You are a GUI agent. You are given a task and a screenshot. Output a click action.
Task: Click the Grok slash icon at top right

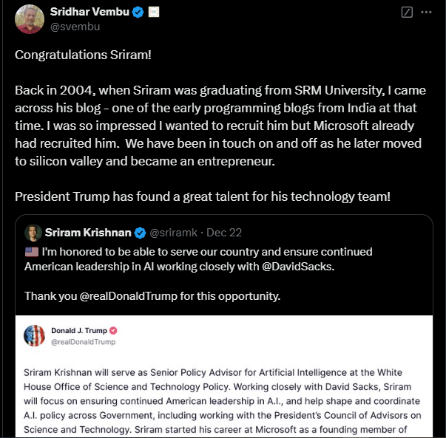407,13
